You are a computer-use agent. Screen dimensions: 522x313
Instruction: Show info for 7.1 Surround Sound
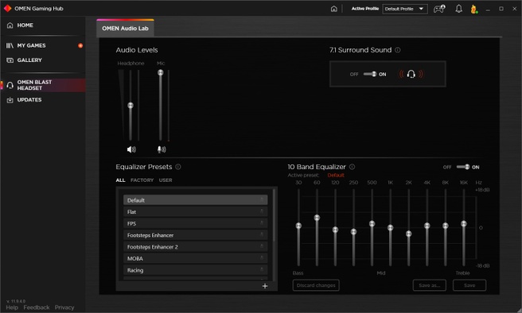(398, 50)
